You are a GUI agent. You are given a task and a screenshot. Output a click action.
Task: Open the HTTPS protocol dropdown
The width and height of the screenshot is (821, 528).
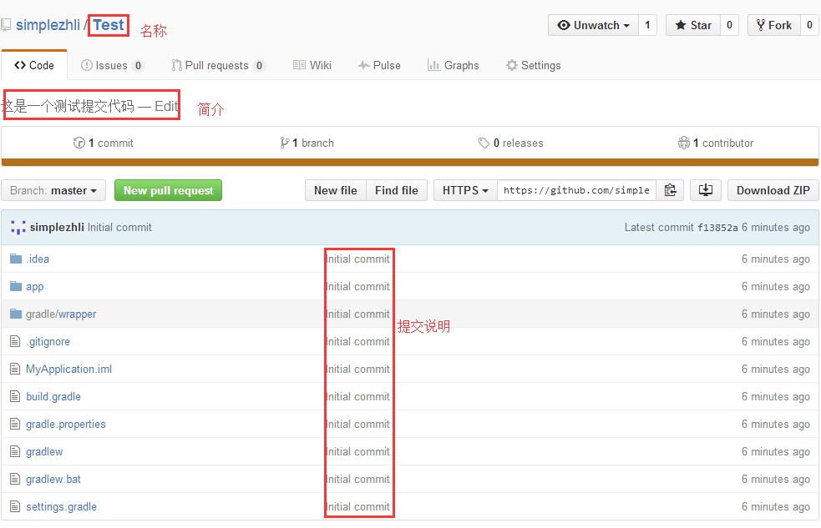[x=465, y=190]
